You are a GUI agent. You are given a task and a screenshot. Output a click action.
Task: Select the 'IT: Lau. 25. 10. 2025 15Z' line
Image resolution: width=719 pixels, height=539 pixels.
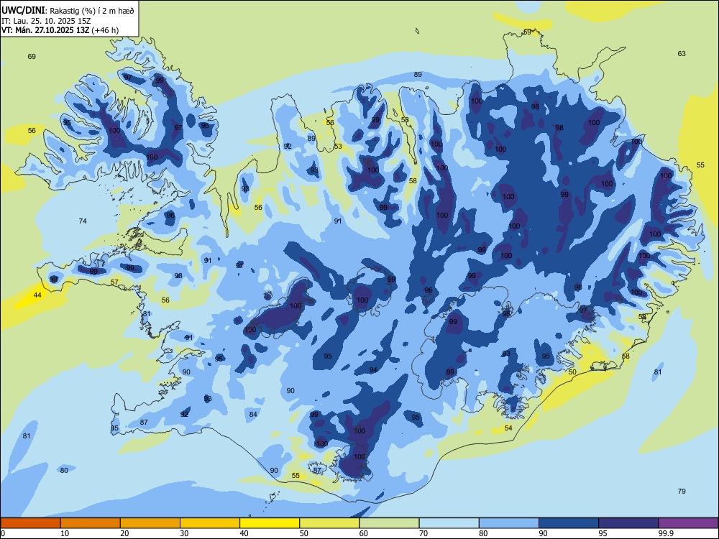(x=46, y=21)
